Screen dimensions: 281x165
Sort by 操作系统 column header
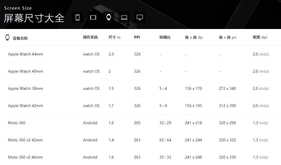click(x=90, y=37)
